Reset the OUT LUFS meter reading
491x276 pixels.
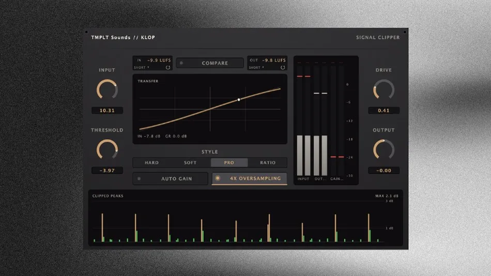283,67
